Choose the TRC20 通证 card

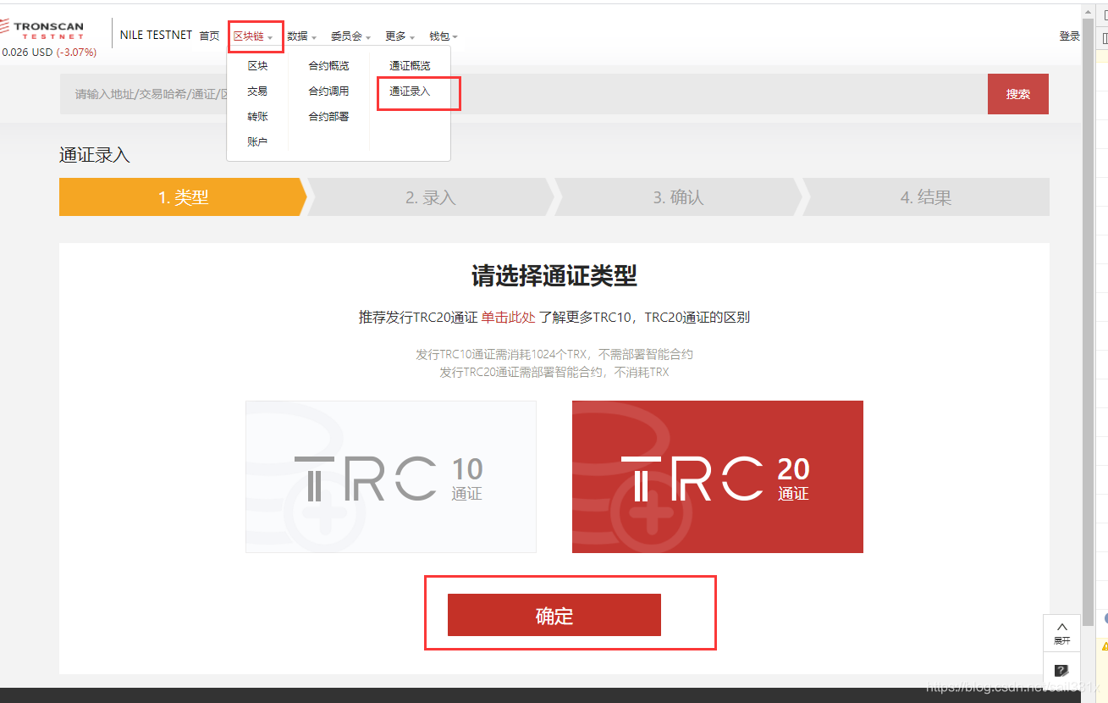coord(718,477)
